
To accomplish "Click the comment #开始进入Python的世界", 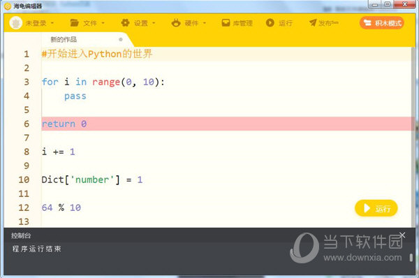I will click(x=97, y=54).
